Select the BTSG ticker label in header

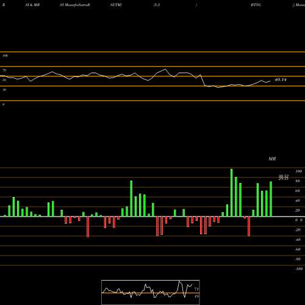(256, 5)
